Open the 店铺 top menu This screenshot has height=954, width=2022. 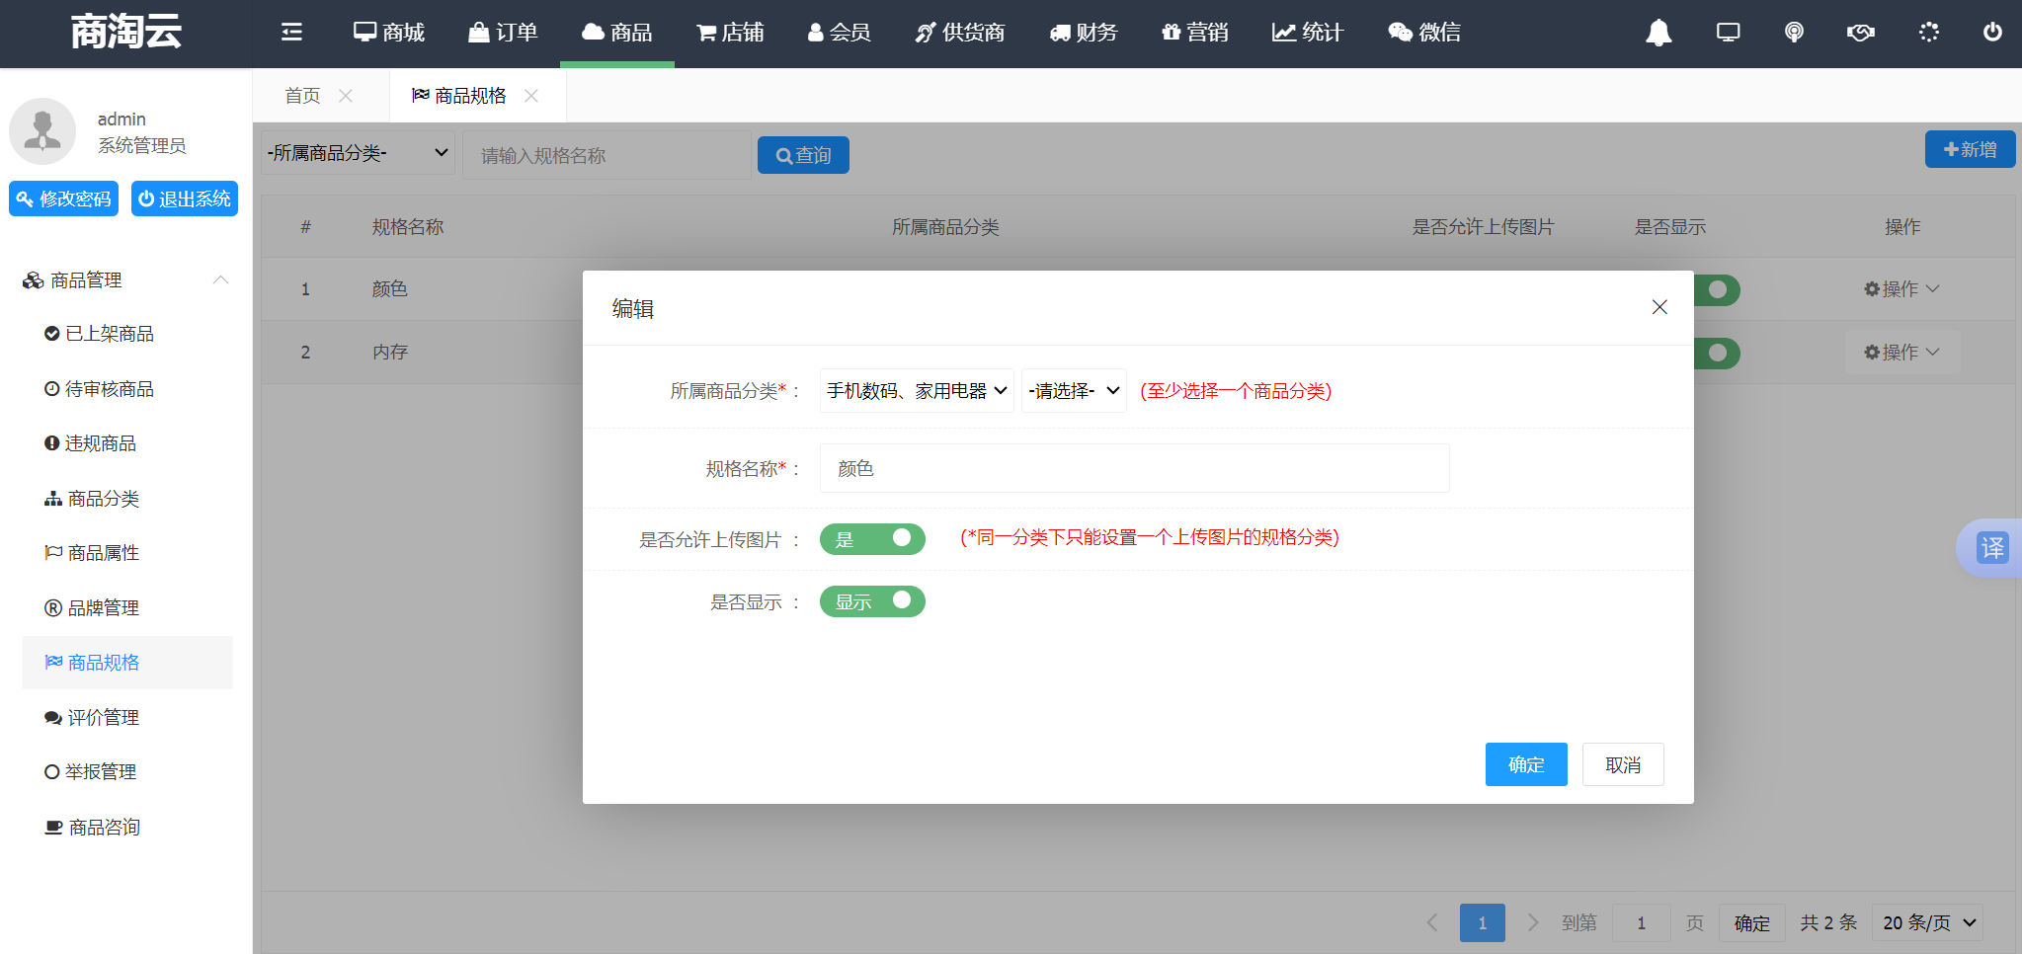click(730, 33)
